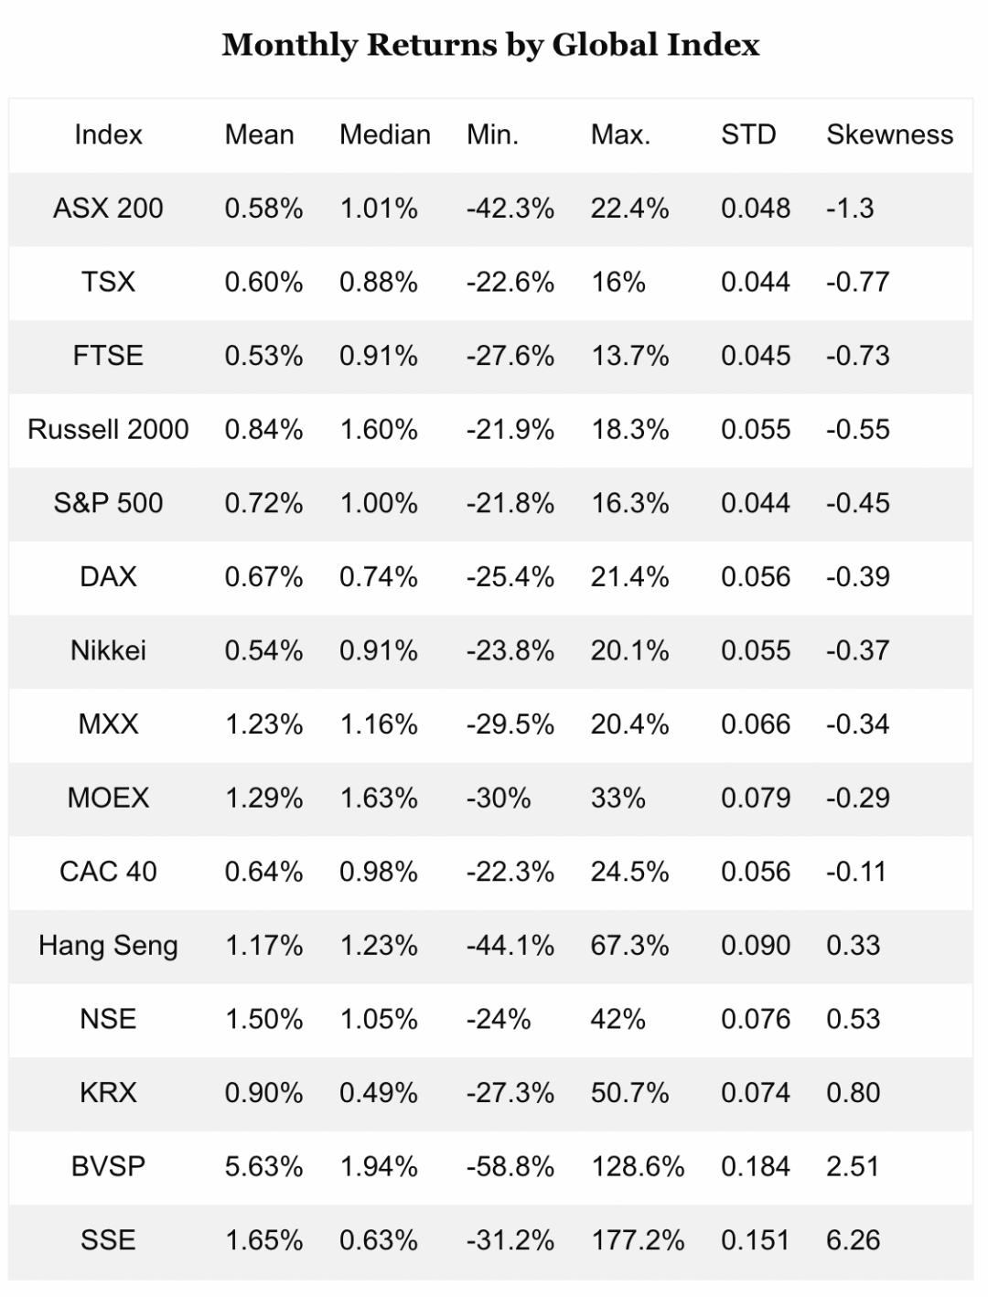988x1297 pixels.
Task: Select the ASX 200 row label
Action: pyautogui.click(x=108, y=209)
